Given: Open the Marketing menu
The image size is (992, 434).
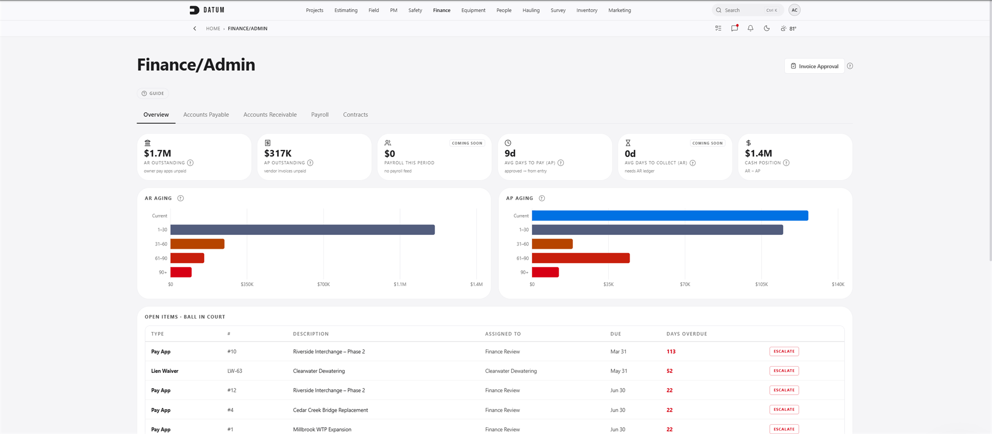Looking at the screenshot, I should 620,10.
